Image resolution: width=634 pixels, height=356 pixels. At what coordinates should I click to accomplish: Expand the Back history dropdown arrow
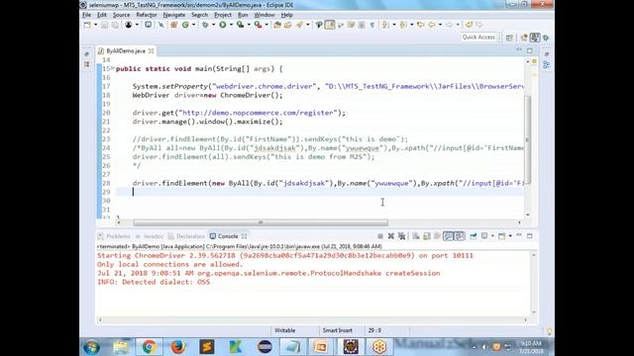[440, 25]
